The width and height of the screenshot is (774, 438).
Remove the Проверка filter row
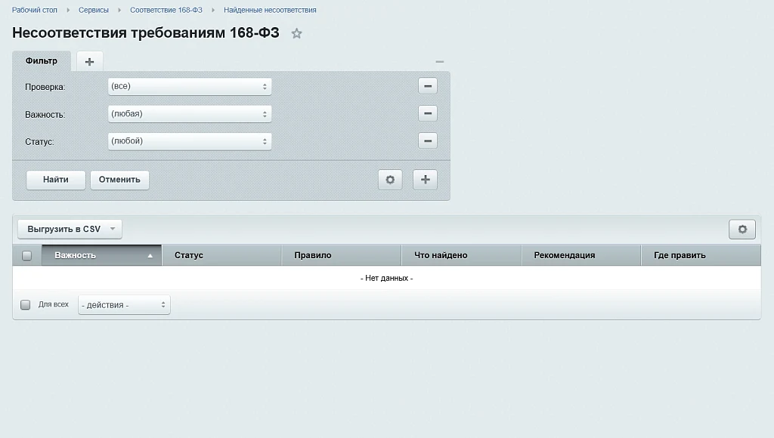428,86
